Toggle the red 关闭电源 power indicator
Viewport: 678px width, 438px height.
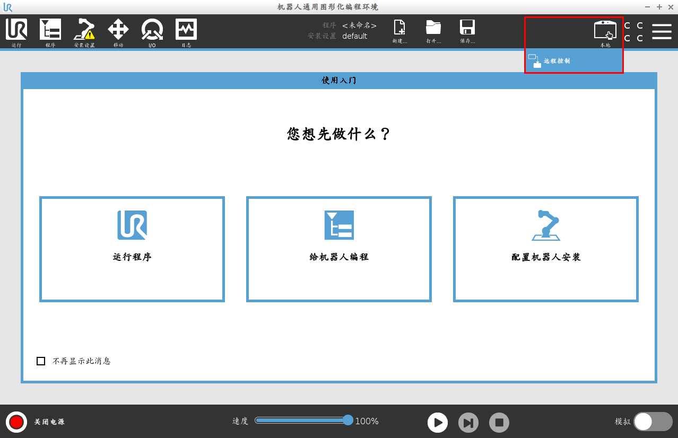pyautogui.click(x=16, y=422)
